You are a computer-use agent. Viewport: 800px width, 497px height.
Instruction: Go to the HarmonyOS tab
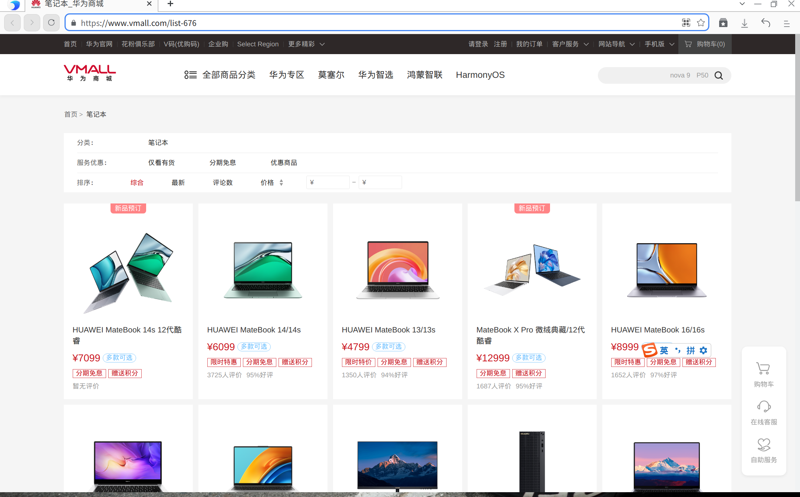coord(480,75)
